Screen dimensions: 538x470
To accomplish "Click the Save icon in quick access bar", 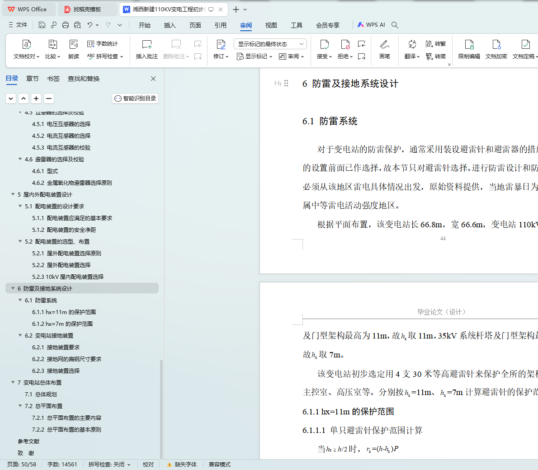I will 42,25.
